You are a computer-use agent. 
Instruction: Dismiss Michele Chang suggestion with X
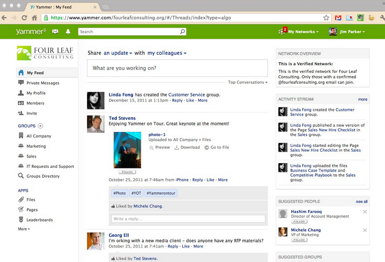[365, 230]
